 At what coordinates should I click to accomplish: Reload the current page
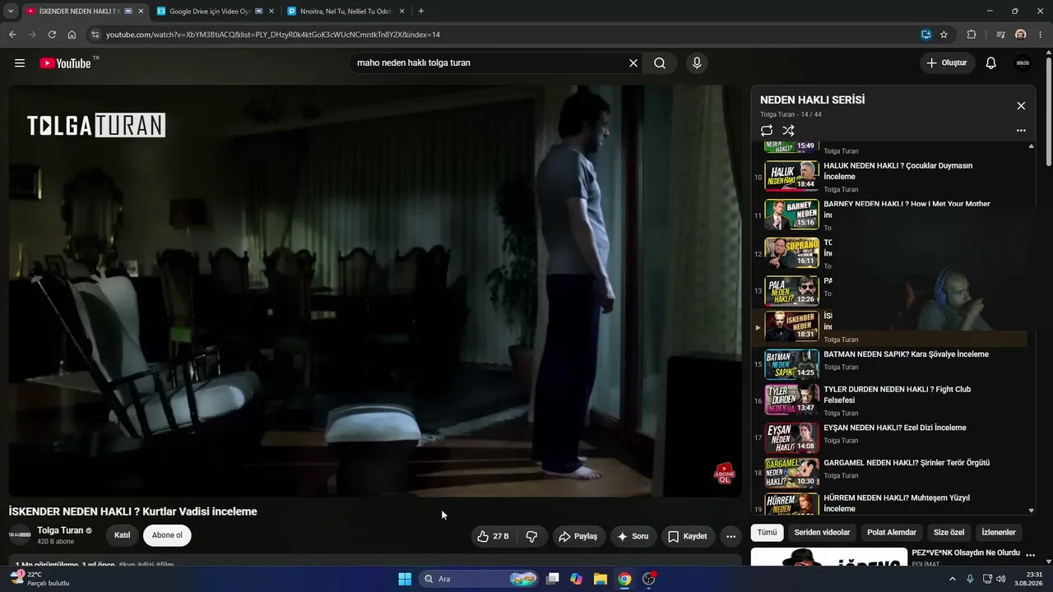coord(52,35)
